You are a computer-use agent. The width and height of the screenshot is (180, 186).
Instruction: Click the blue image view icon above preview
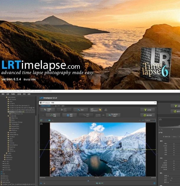[49, 120]
